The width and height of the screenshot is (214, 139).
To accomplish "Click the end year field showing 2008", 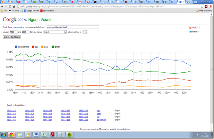I will (x=25, y=32).
